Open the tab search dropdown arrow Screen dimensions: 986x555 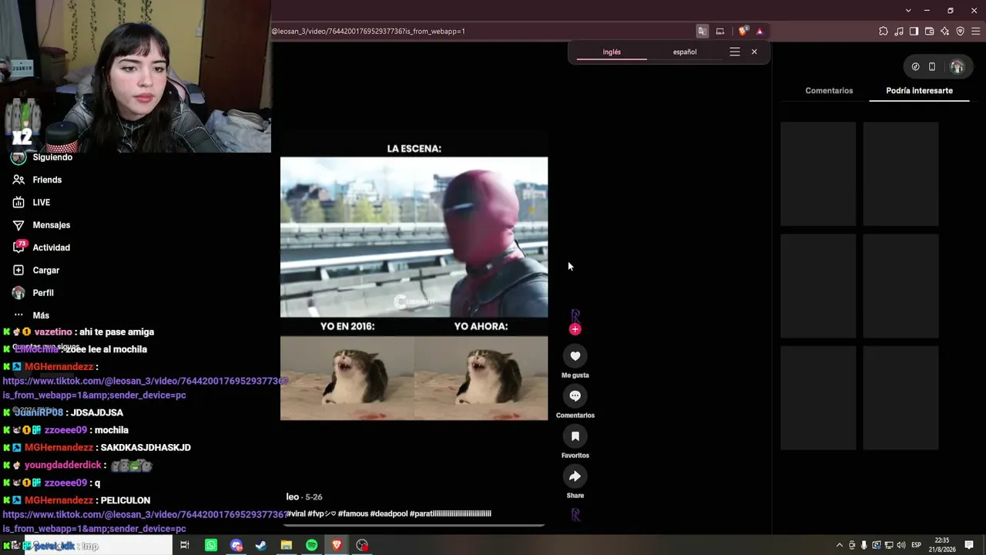[908, 11]
